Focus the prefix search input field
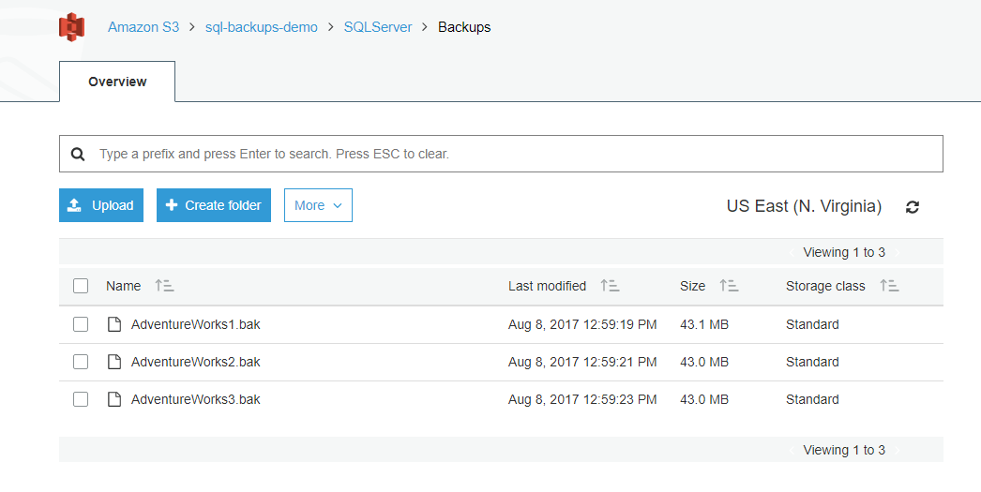Screen dimensions: 981x492 tap(501, 154)
